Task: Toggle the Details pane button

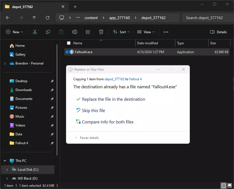Action: click(x=219, y=32)
